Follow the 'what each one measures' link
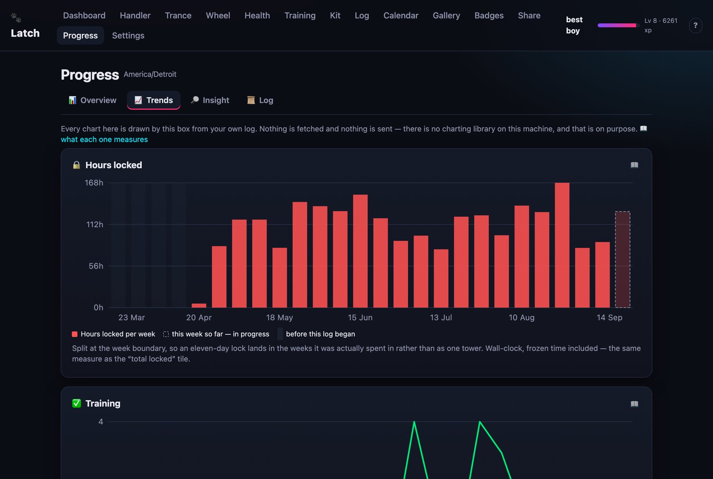Viewport: 713px width, 479px height. 104,139
